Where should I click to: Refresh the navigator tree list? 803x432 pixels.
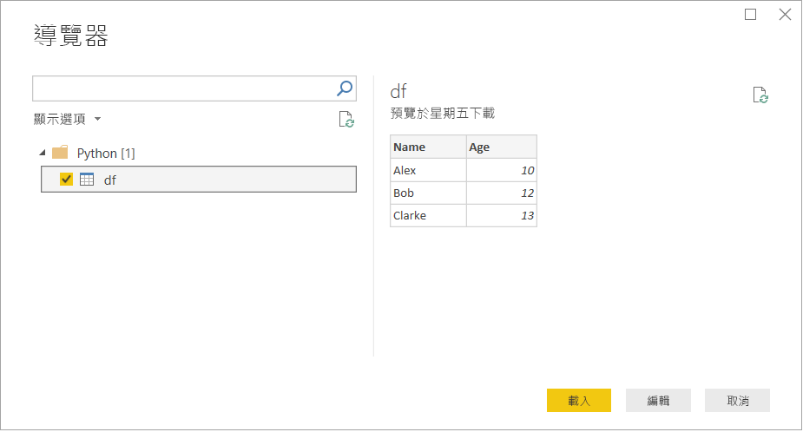(346, 120)
